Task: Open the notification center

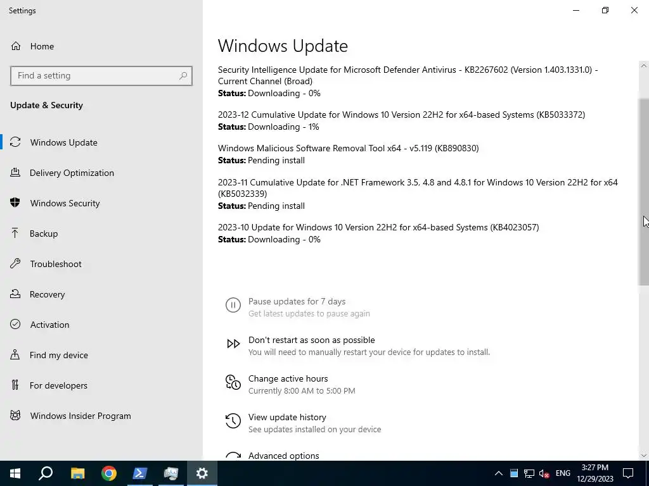Action: pyautogui.click(x=628, y=473)
